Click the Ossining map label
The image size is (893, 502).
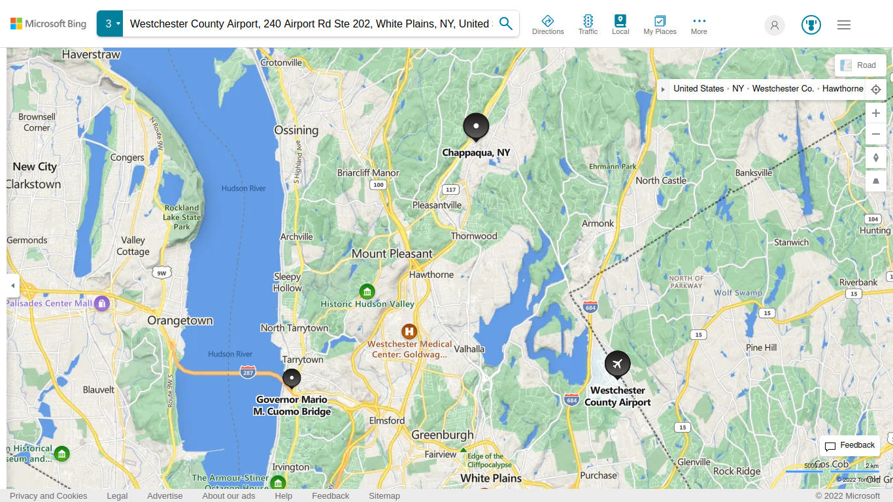pos(296,130)
